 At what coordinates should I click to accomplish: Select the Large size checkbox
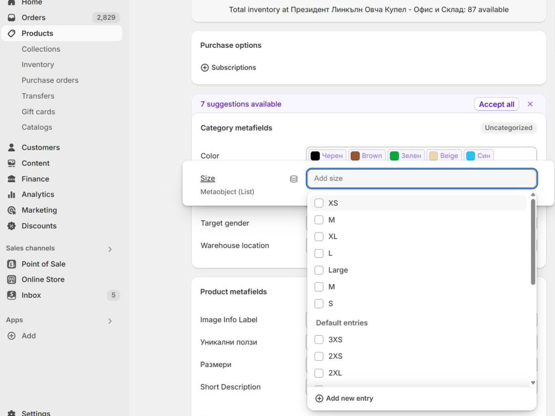tap(319, 270)
